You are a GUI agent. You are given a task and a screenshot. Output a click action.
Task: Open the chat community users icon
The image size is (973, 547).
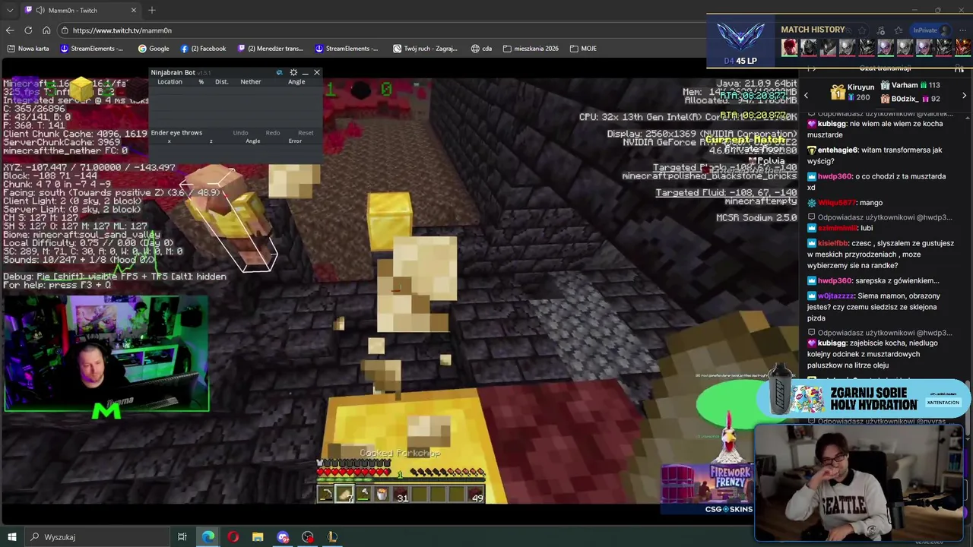click(959, 68)
